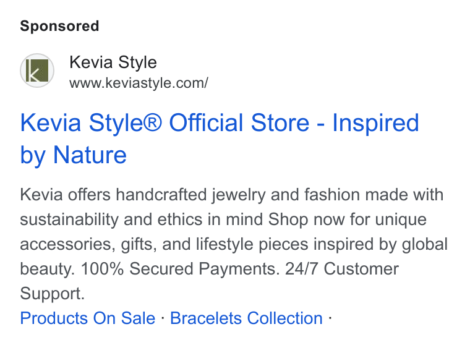Click the '24/7 Customer' text
470x345 pixels.
pyautogui.click(x=342, y=268)
